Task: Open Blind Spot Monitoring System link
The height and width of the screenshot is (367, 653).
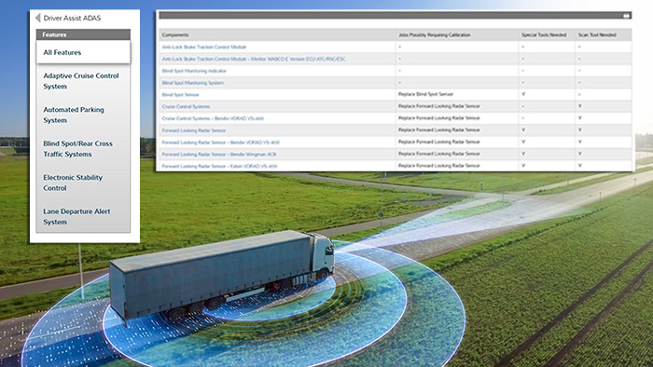Action: 193,83
